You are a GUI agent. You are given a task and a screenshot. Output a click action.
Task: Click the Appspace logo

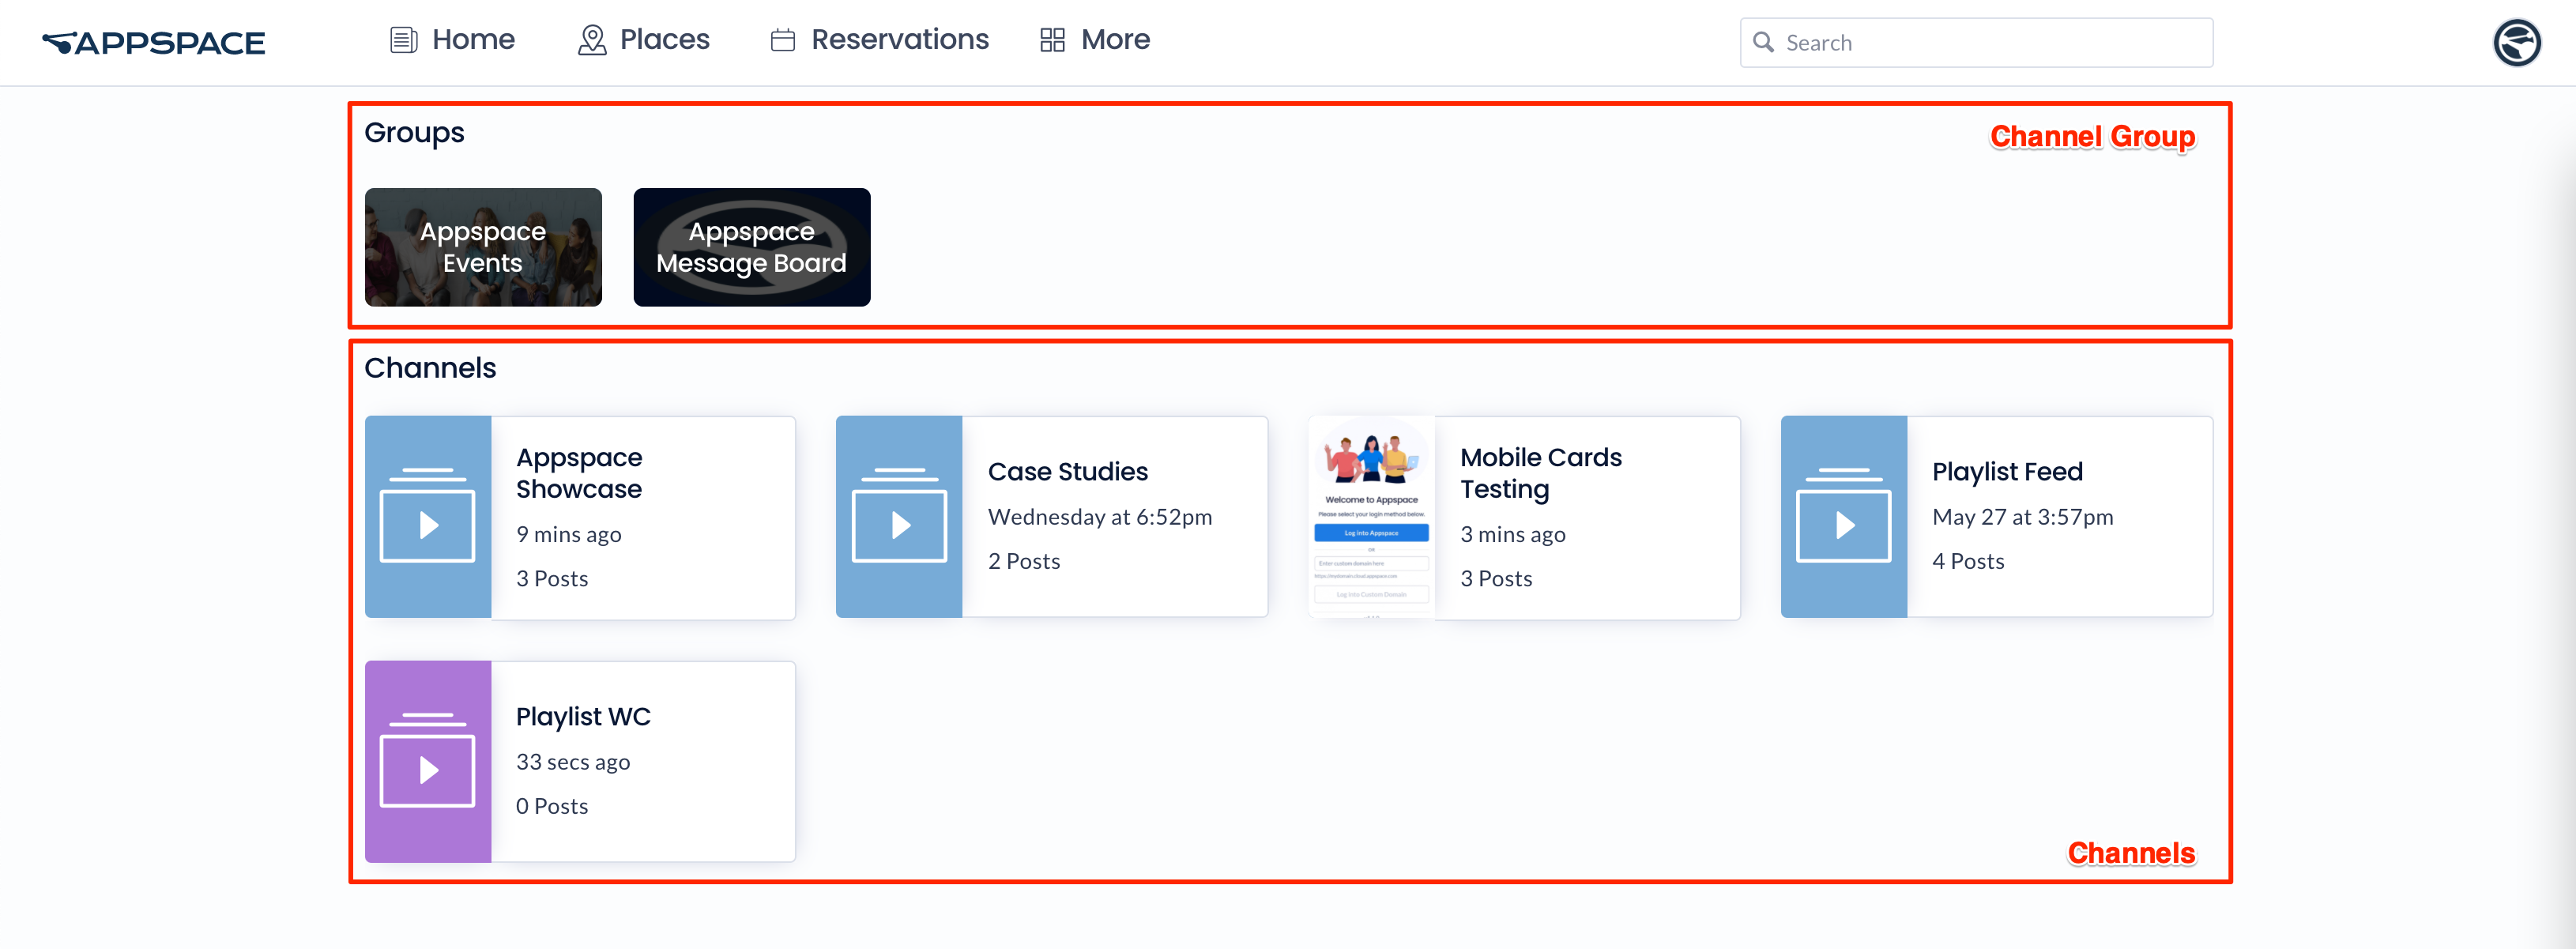click(x=153, y=42)
